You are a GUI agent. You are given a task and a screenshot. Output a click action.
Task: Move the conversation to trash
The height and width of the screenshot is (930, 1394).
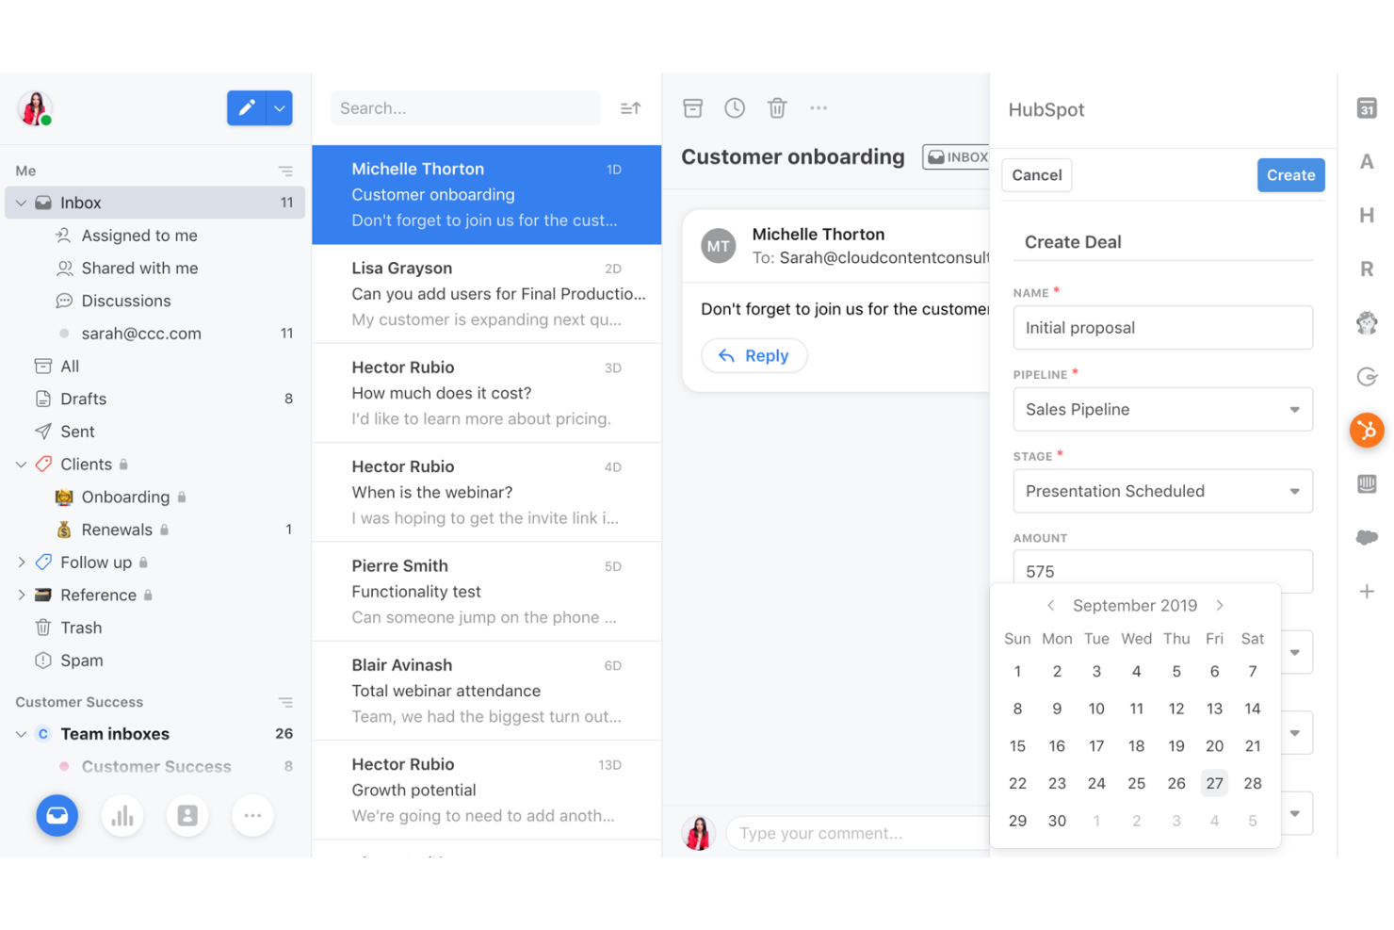(777, 107)
